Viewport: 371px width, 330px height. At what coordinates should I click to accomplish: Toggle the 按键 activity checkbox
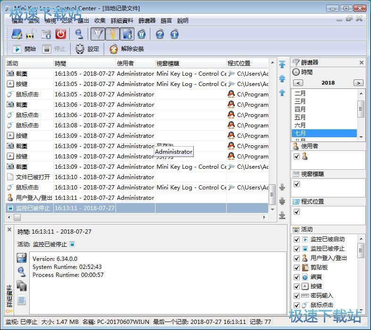pyautogui.click(x=297, y=286)
